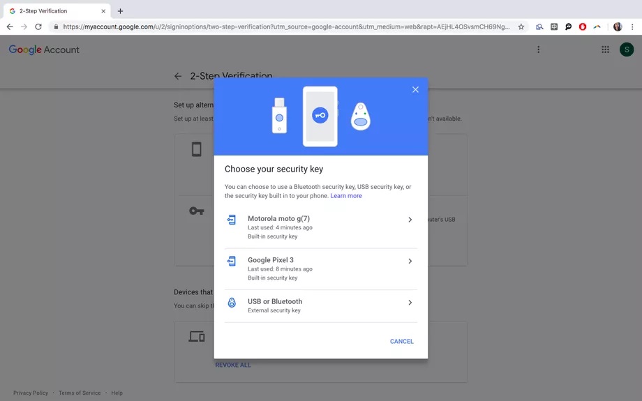Screen dimensions: 642x401
Task: Open the Chrome profile picture
Action: coord(618,27)
